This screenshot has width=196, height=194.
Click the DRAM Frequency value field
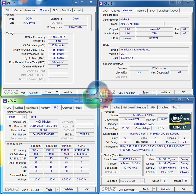click(x=58, y=37)
